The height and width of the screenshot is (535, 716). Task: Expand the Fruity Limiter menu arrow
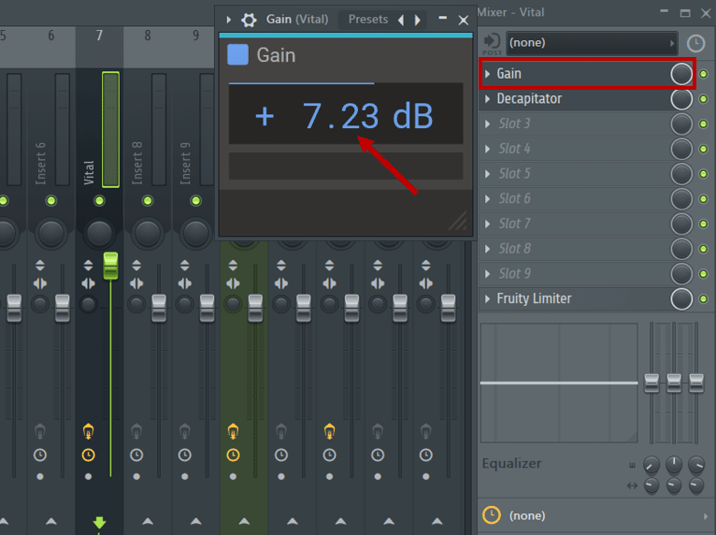488,298
